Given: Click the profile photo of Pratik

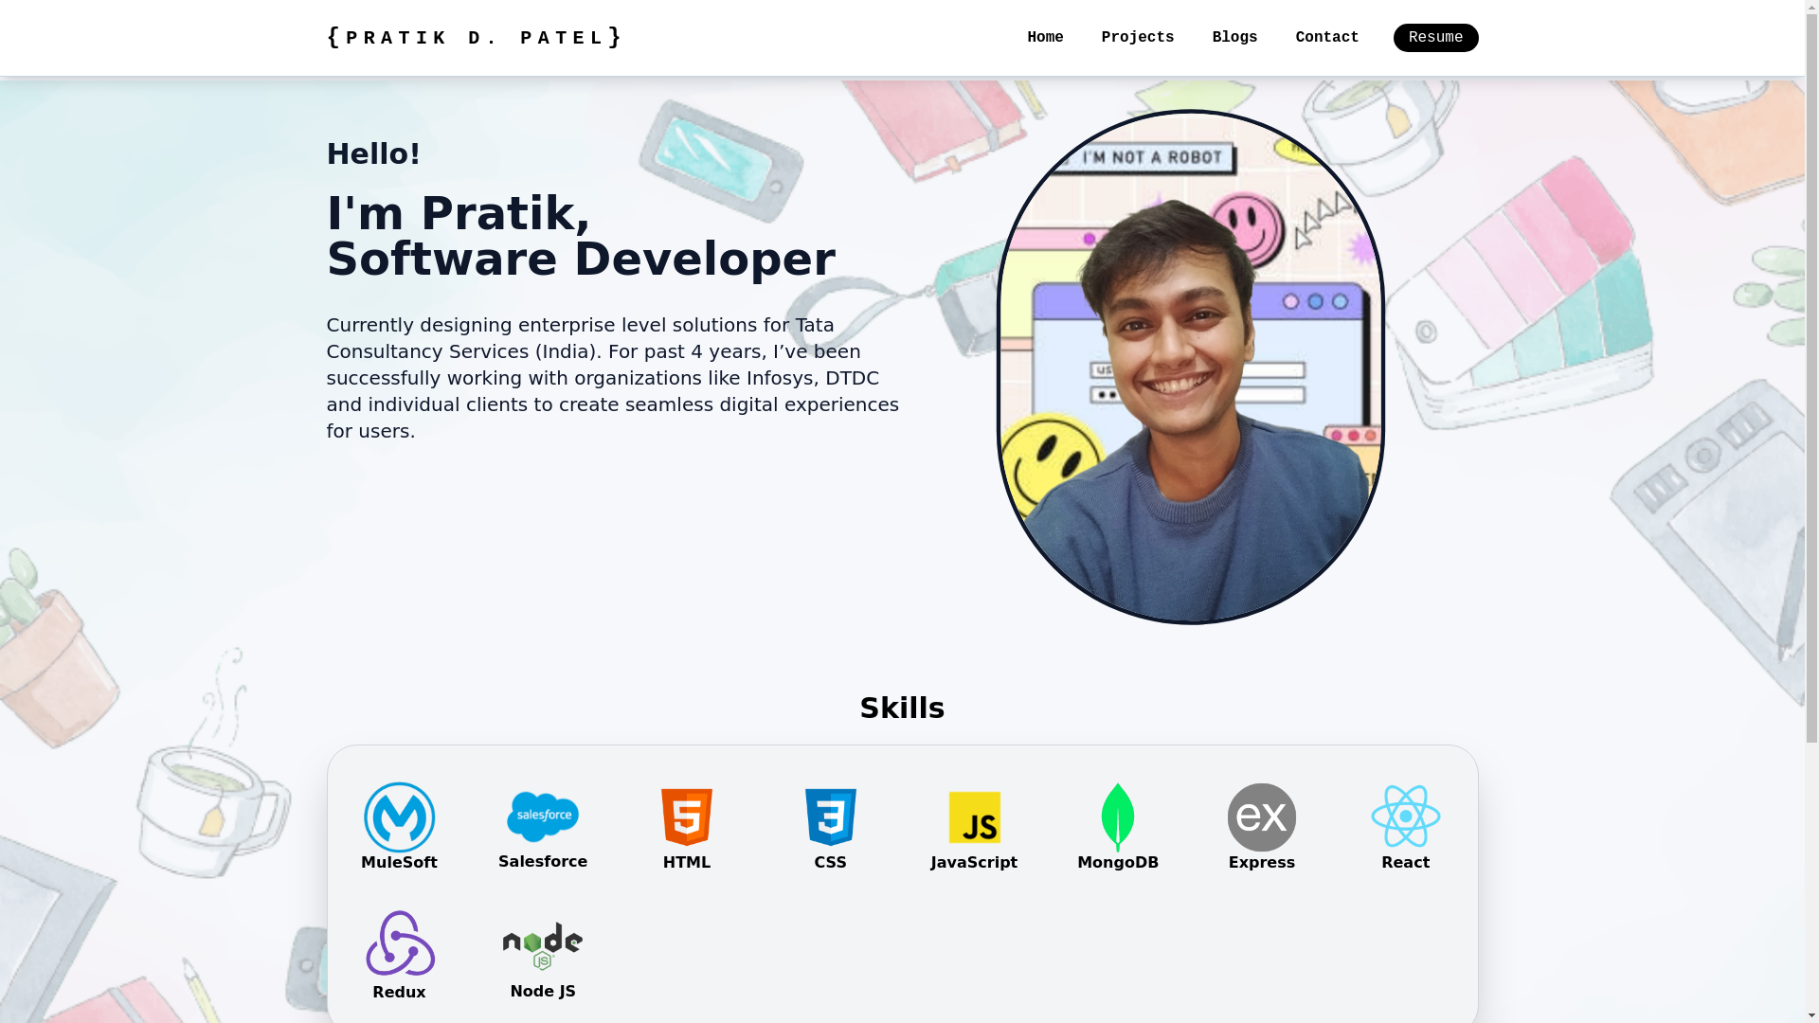Looking at the screenshot, I should 1191,368.
